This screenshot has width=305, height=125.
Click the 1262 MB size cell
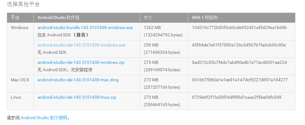(x=153, y=28)
